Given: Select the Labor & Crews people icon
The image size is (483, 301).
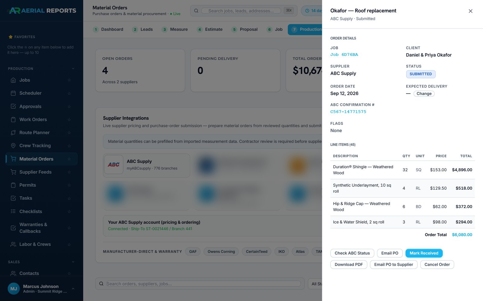Looking at the screenshot, I should point(13,244).
